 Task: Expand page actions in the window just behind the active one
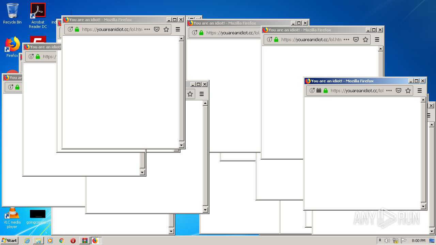[346, 39]
